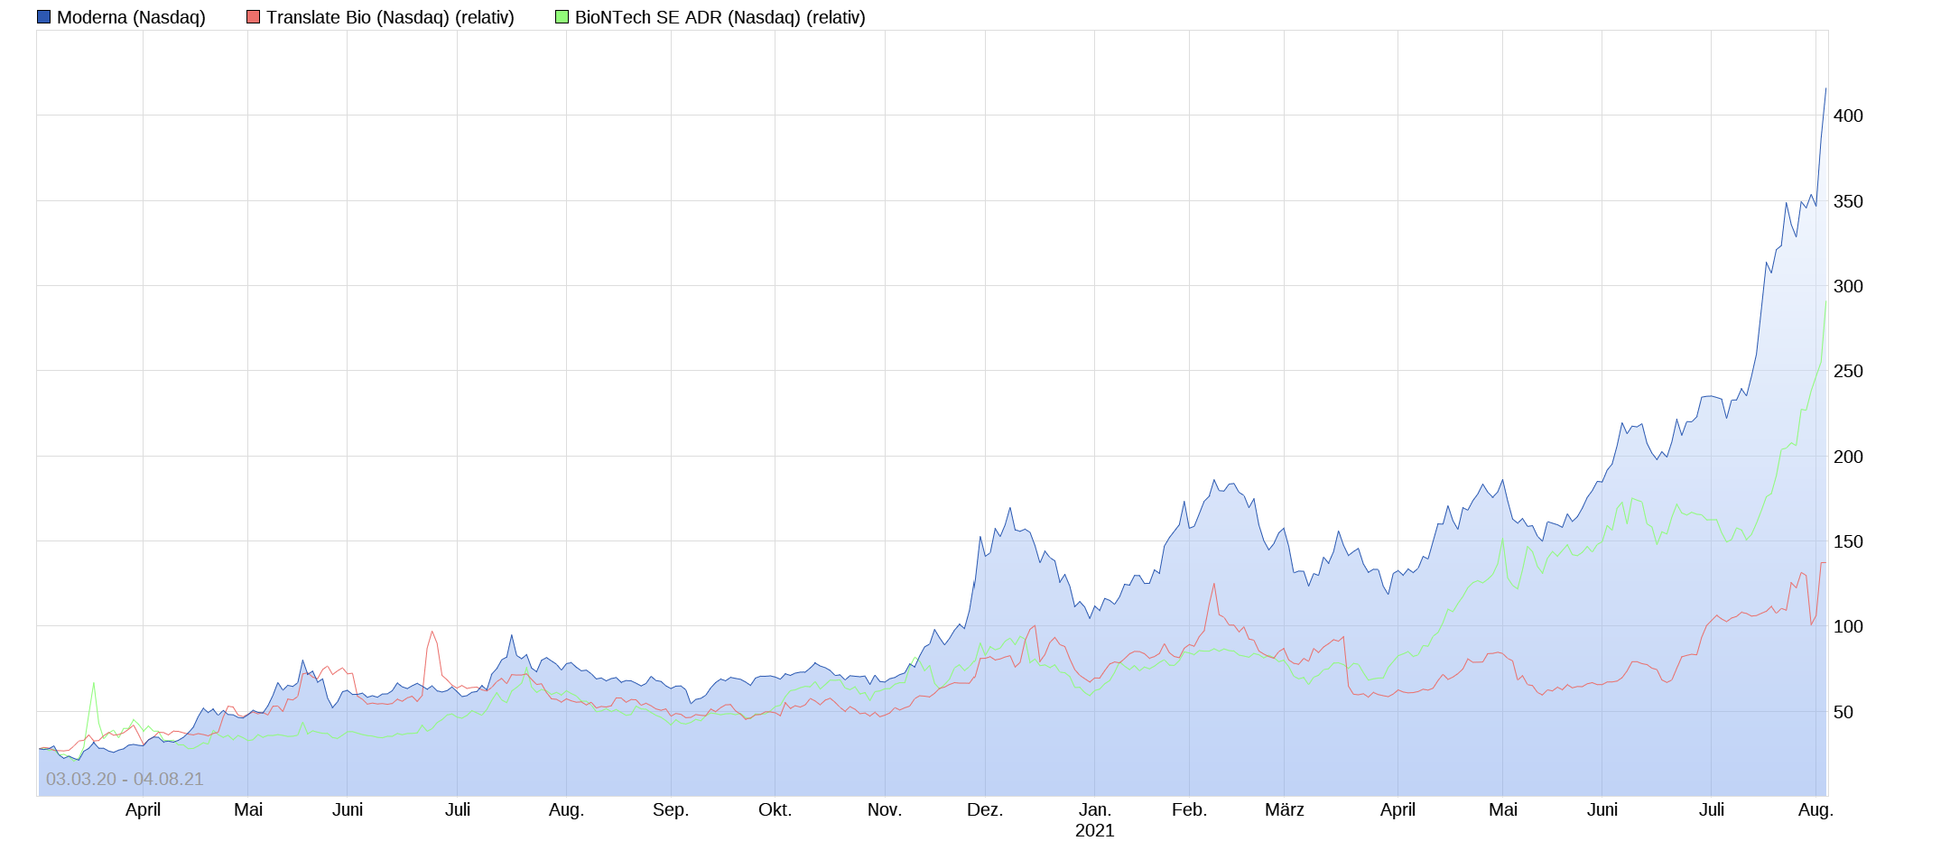Click the red Translate Bio legend swatch
Image resolution: width=1950 pixels, height=850 pixels.
tap(253, 17)
